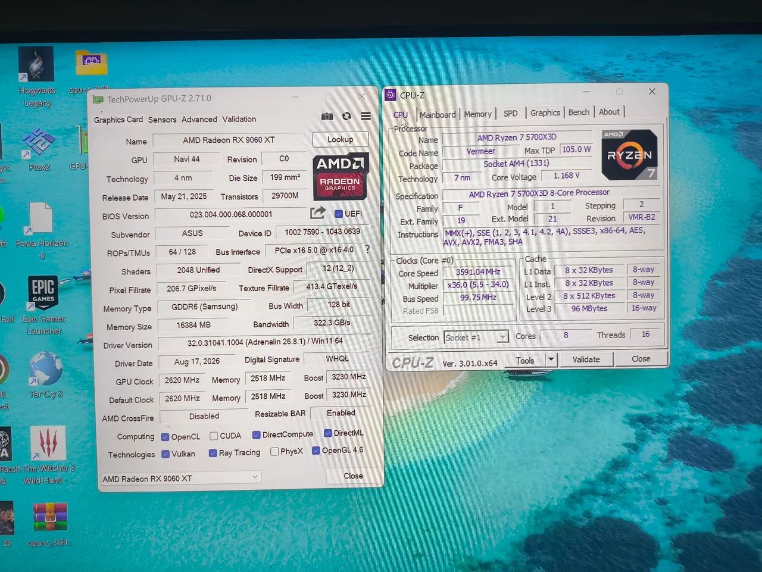Toggle the Vulkan checkbox
Image resolution: width=762 pixels, height=572 pixels.
tap(165, 454)
